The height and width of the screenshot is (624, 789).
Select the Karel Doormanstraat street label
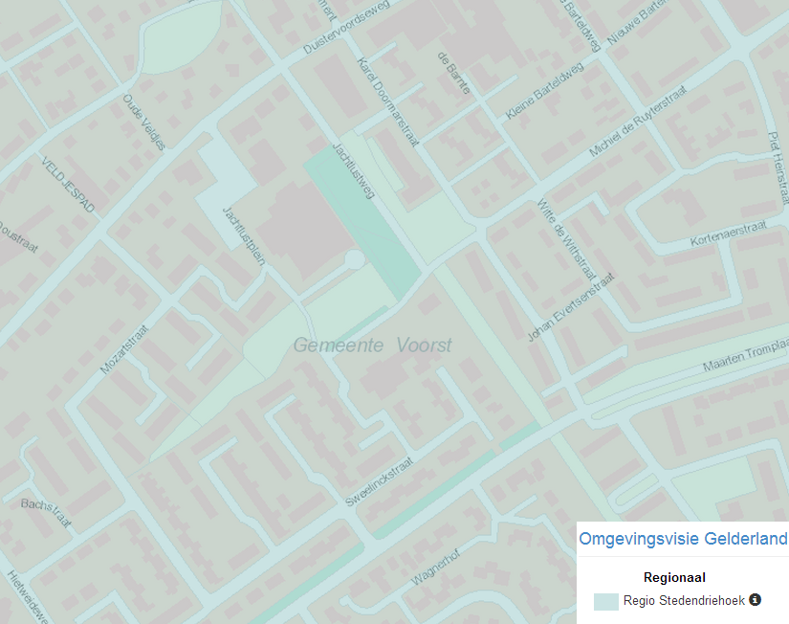pos(387,101)
